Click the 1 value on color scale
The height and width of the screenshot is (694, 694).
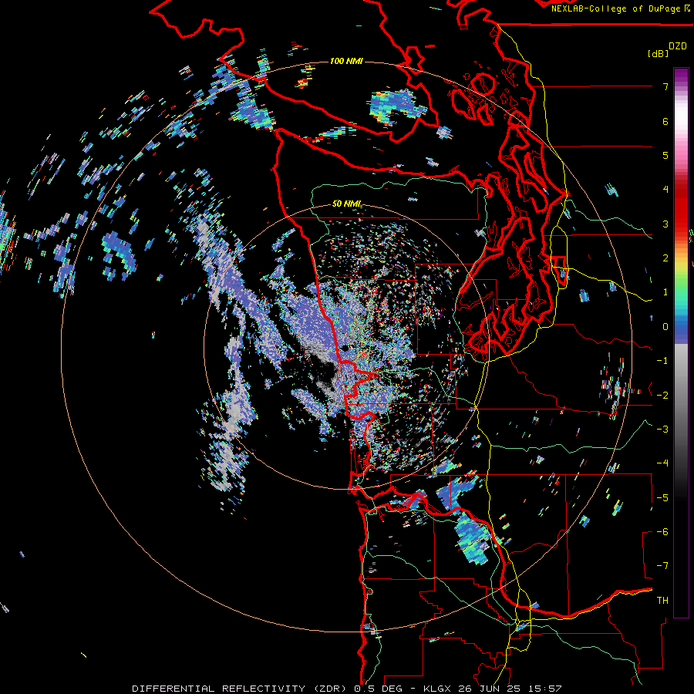coord(665,292)
